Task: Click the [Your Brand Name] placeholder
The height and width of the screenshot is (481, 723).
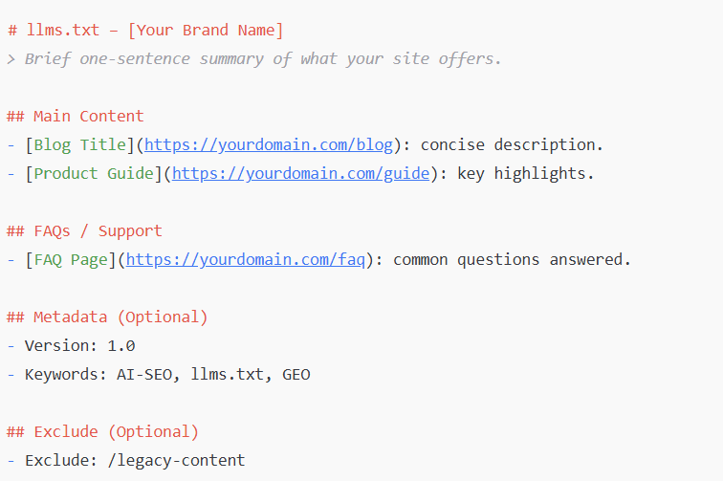Action: point(206,31)
